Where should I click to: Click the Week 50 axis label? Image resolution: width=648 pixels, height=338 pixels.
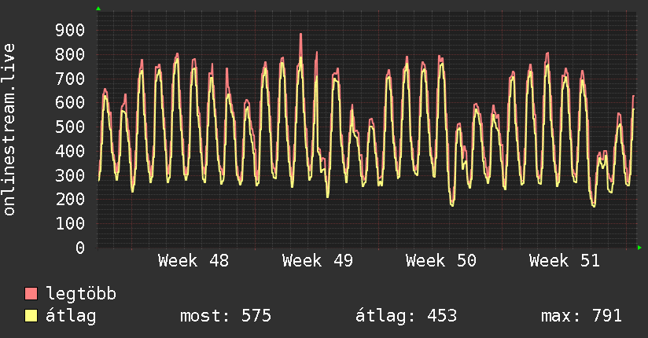point(441,261)
